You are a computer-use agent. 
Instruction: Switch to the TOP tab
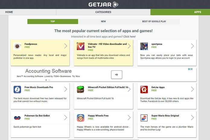(x=52, y=21)
